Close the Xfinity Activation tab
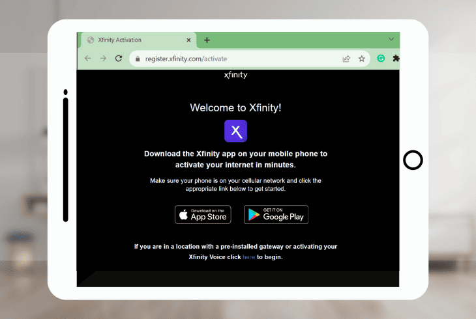Image resolution: width=476 pixels, height=319 pixels. pyautogui.click(x=188, y=40)
